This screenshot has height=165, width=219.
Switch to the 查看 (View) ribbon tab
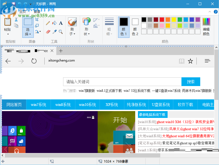point(37,12)
